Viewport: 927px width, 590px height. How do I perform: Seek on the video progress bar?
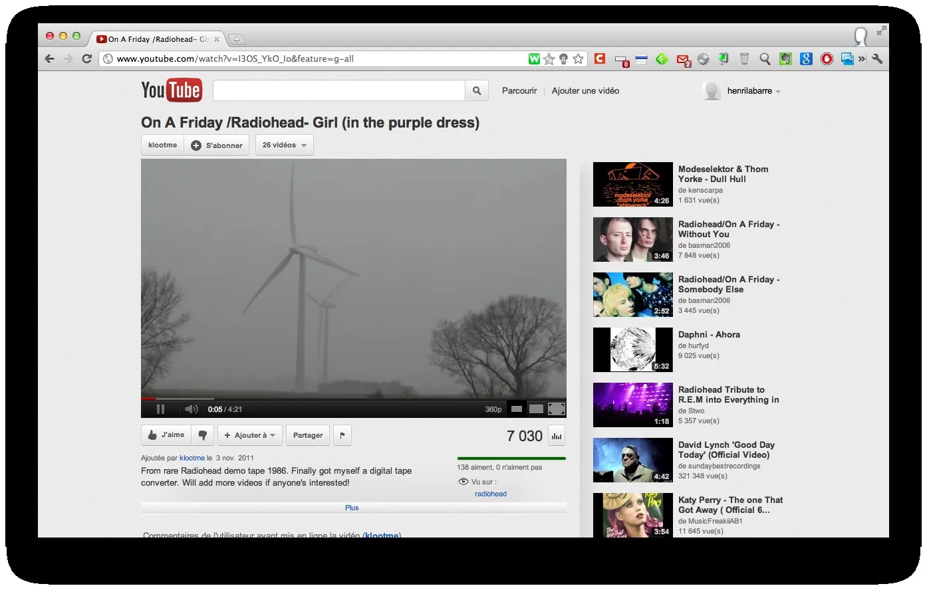coord(353,399)
